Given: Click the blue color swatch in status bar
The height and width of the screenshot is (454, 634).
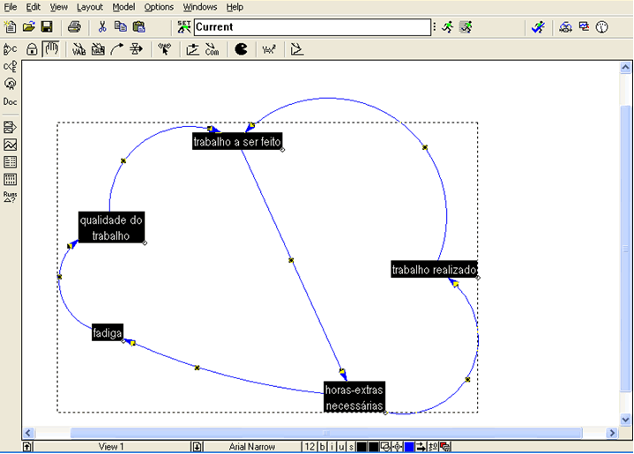Looking at the screenshot, I should [x=409, y=447].
